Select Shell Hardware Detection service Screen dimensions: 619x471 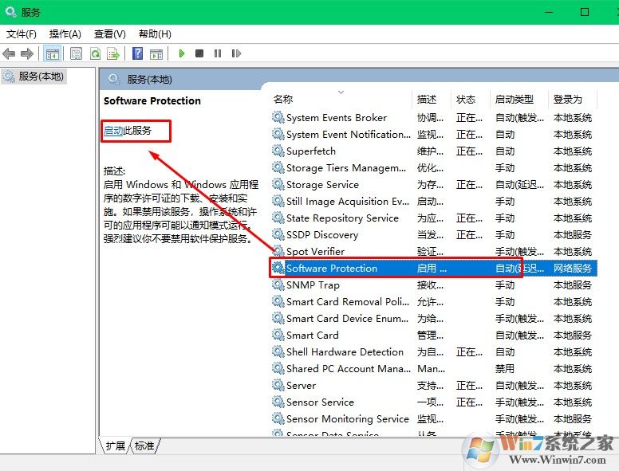434,352
